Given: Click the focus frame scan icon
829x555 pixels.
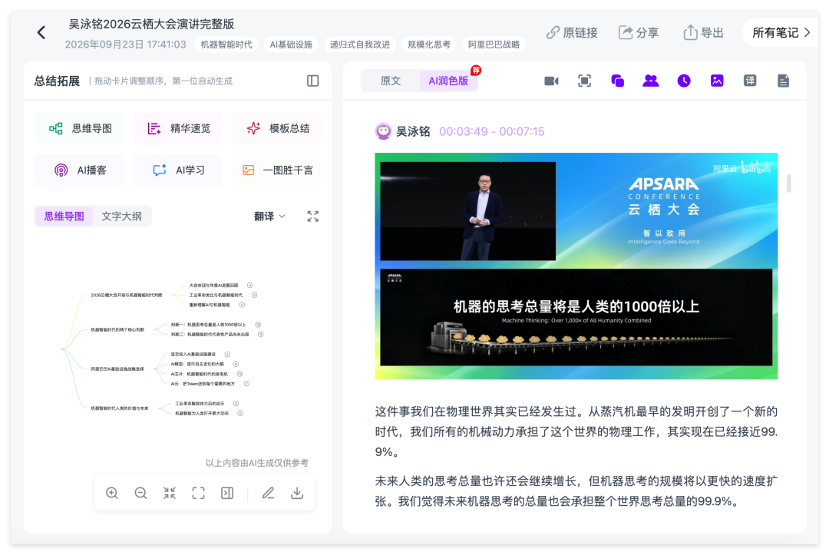Looking at the screenshot, I should point(584,81).
